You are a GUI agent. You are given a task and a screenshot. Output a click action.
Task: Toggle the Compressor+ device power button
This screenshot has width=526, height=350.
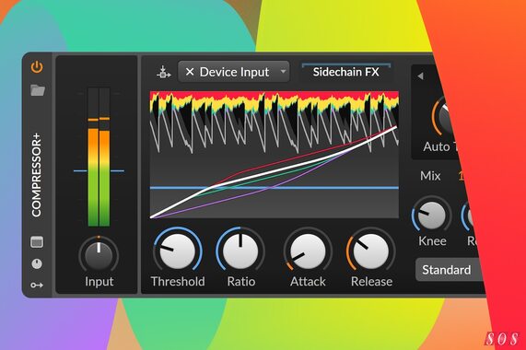[x=37, y=67]
